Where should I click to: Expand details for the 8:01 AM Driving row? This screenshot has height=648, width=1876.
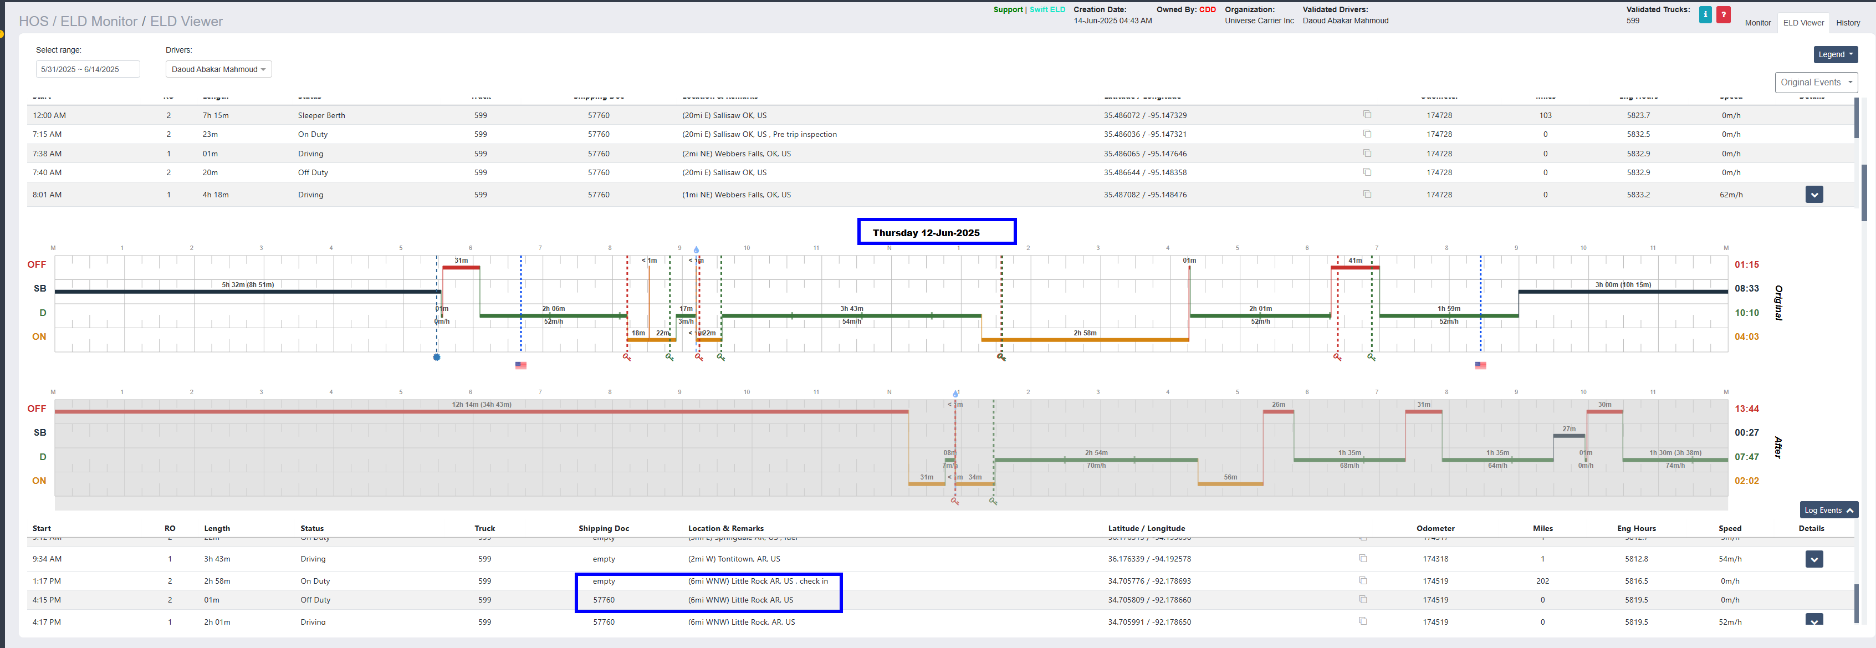(1814, 195)
